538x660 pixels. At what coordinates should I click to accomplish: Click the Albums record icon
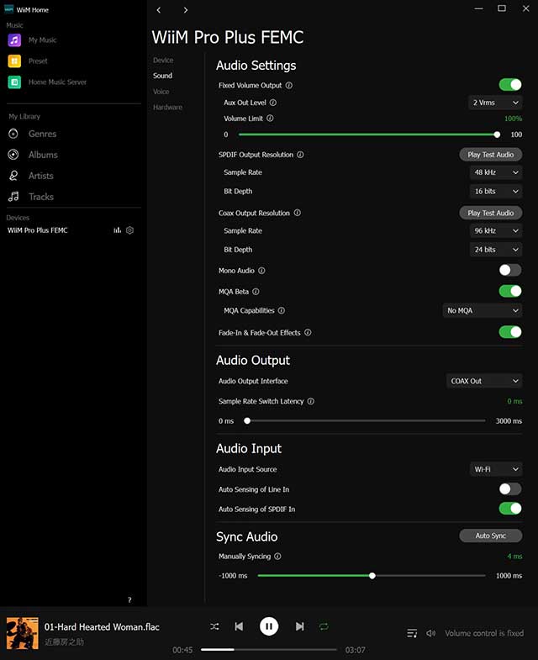(13, 155)
